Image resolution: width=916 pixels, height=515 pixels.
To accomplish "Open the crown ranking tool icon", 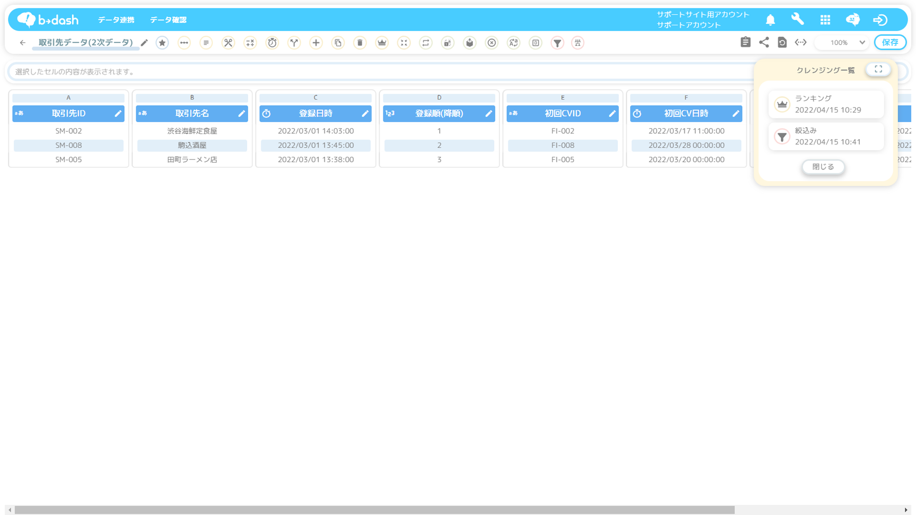I will (382, 43).
